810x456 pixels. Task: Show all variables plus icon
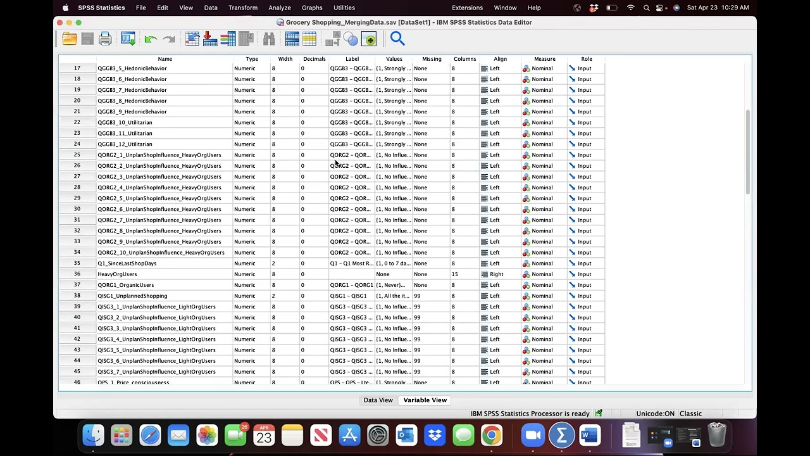369,39
